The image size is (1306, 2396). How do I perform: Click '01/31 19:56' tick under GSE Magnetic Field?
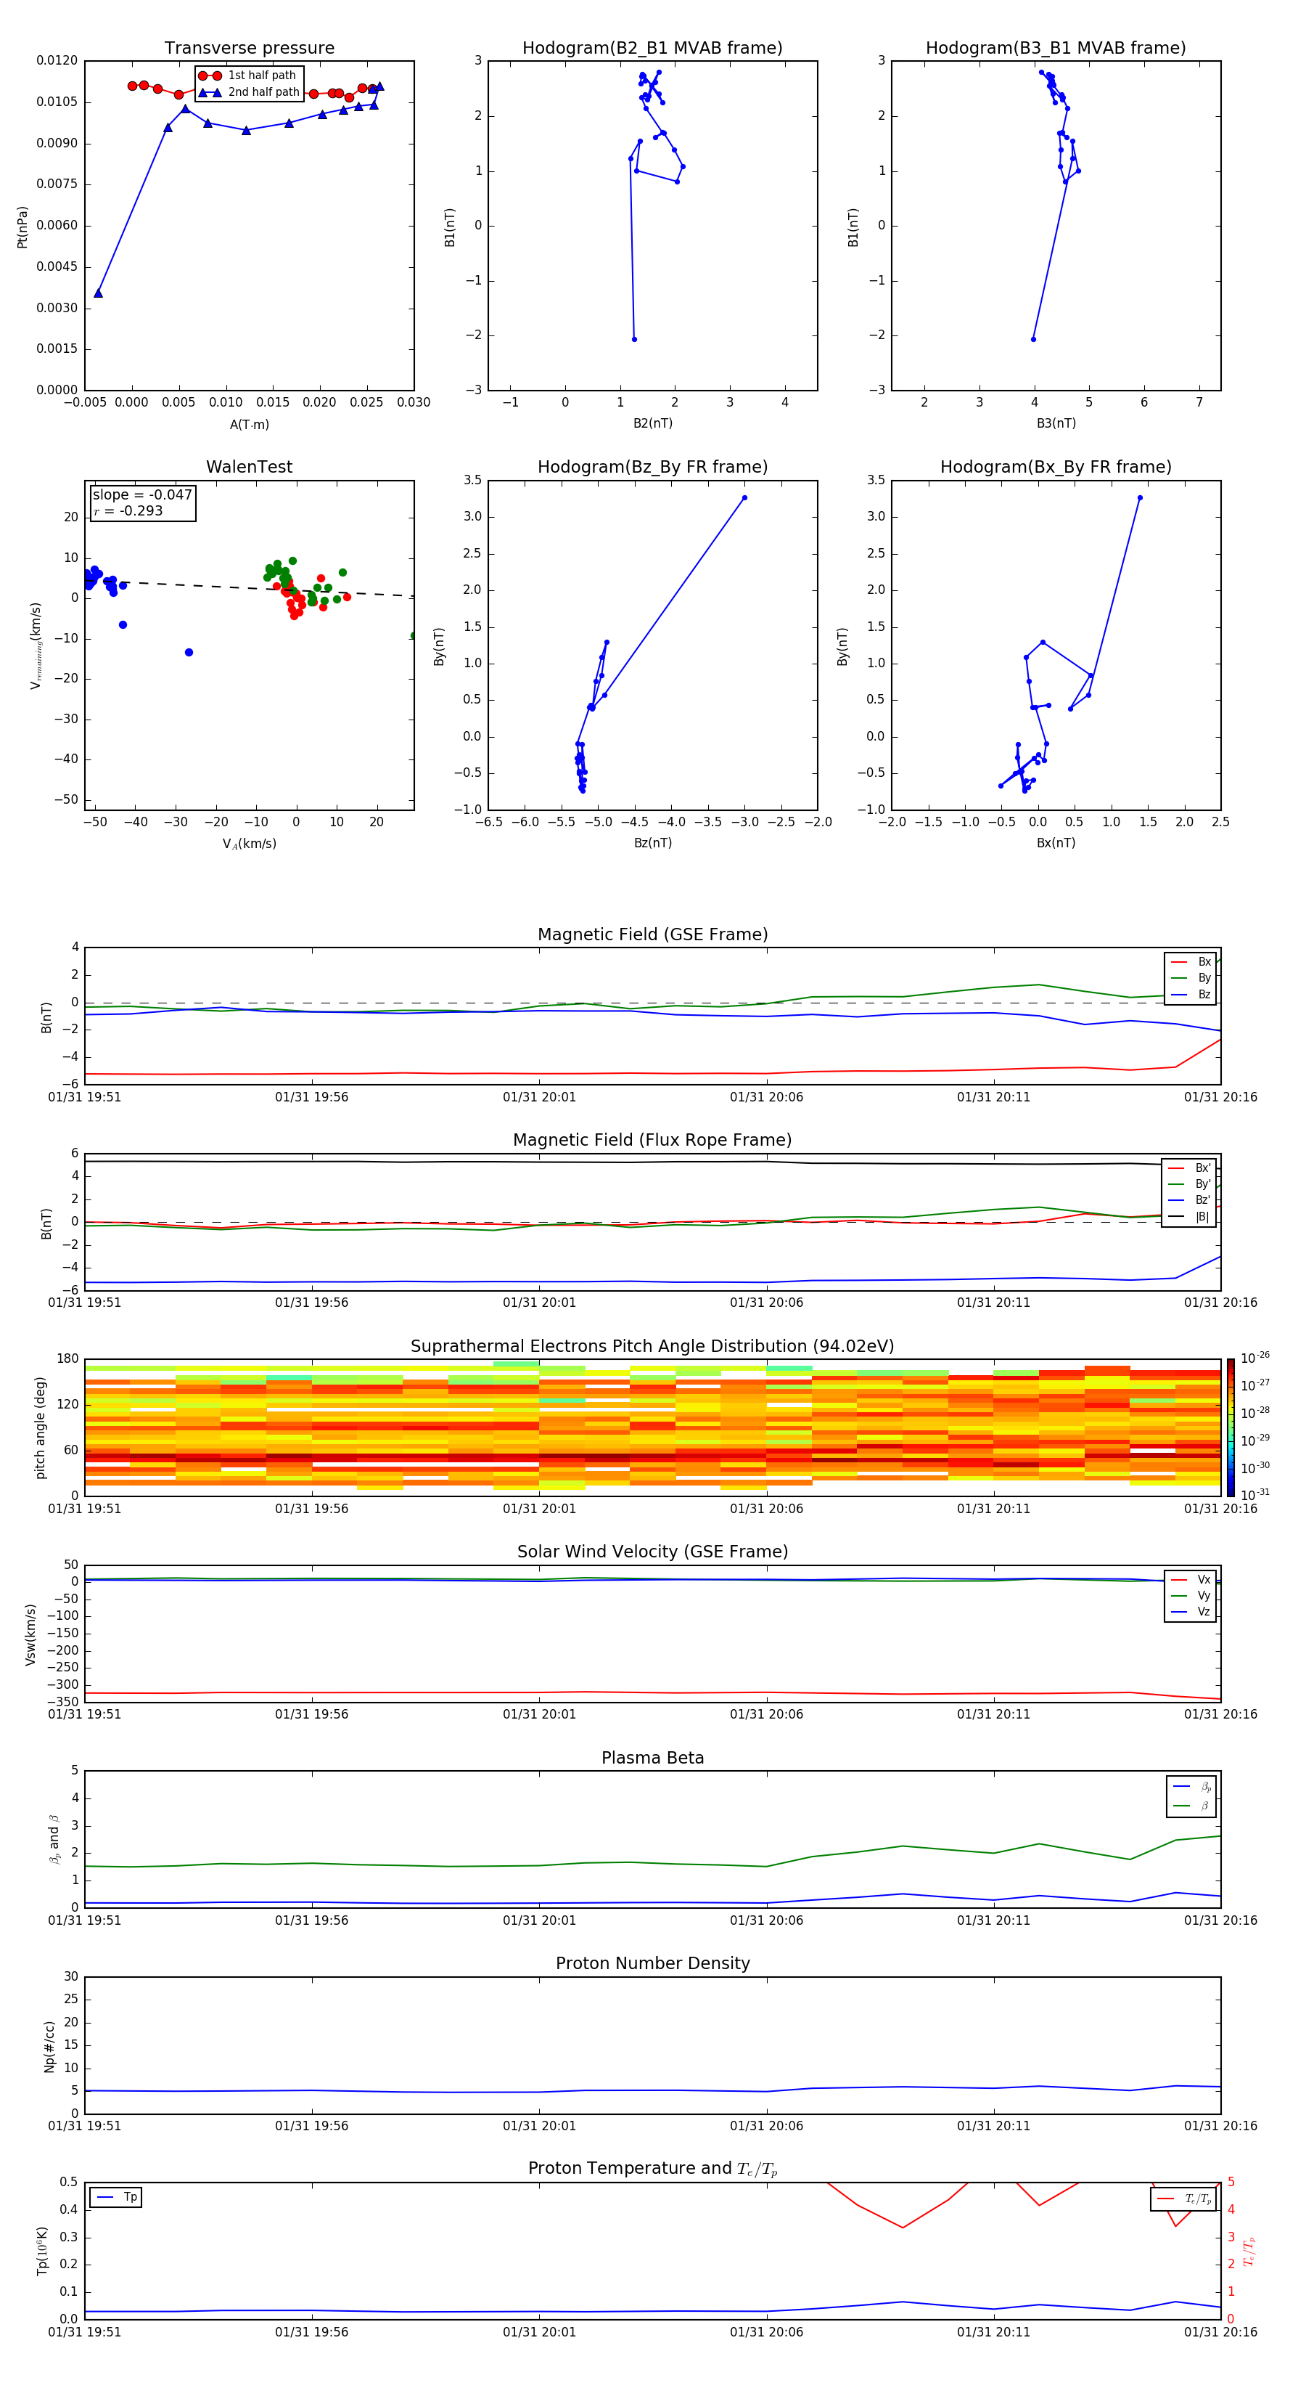click(311, 1098)
